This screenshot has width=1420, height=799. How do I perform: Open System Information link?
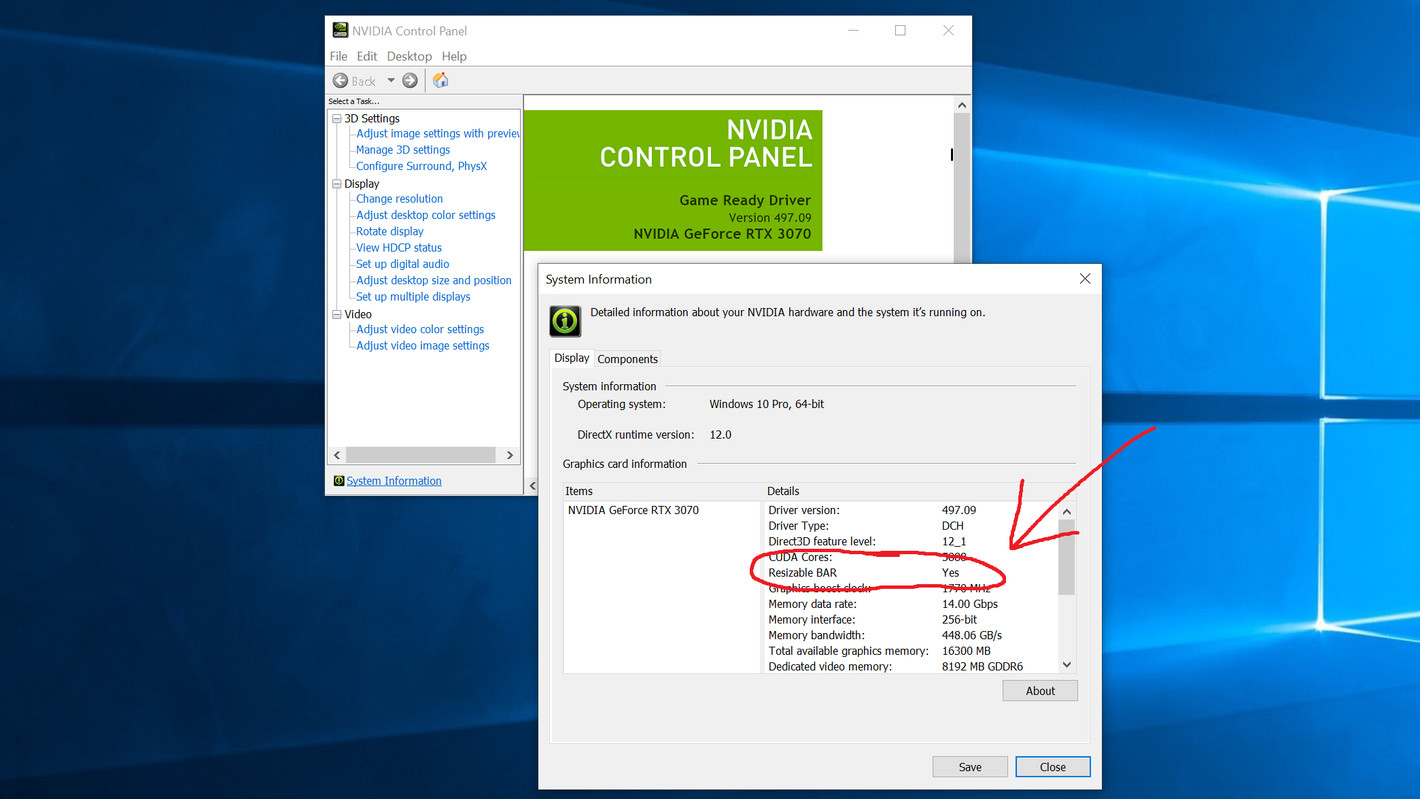click(394, 480)
